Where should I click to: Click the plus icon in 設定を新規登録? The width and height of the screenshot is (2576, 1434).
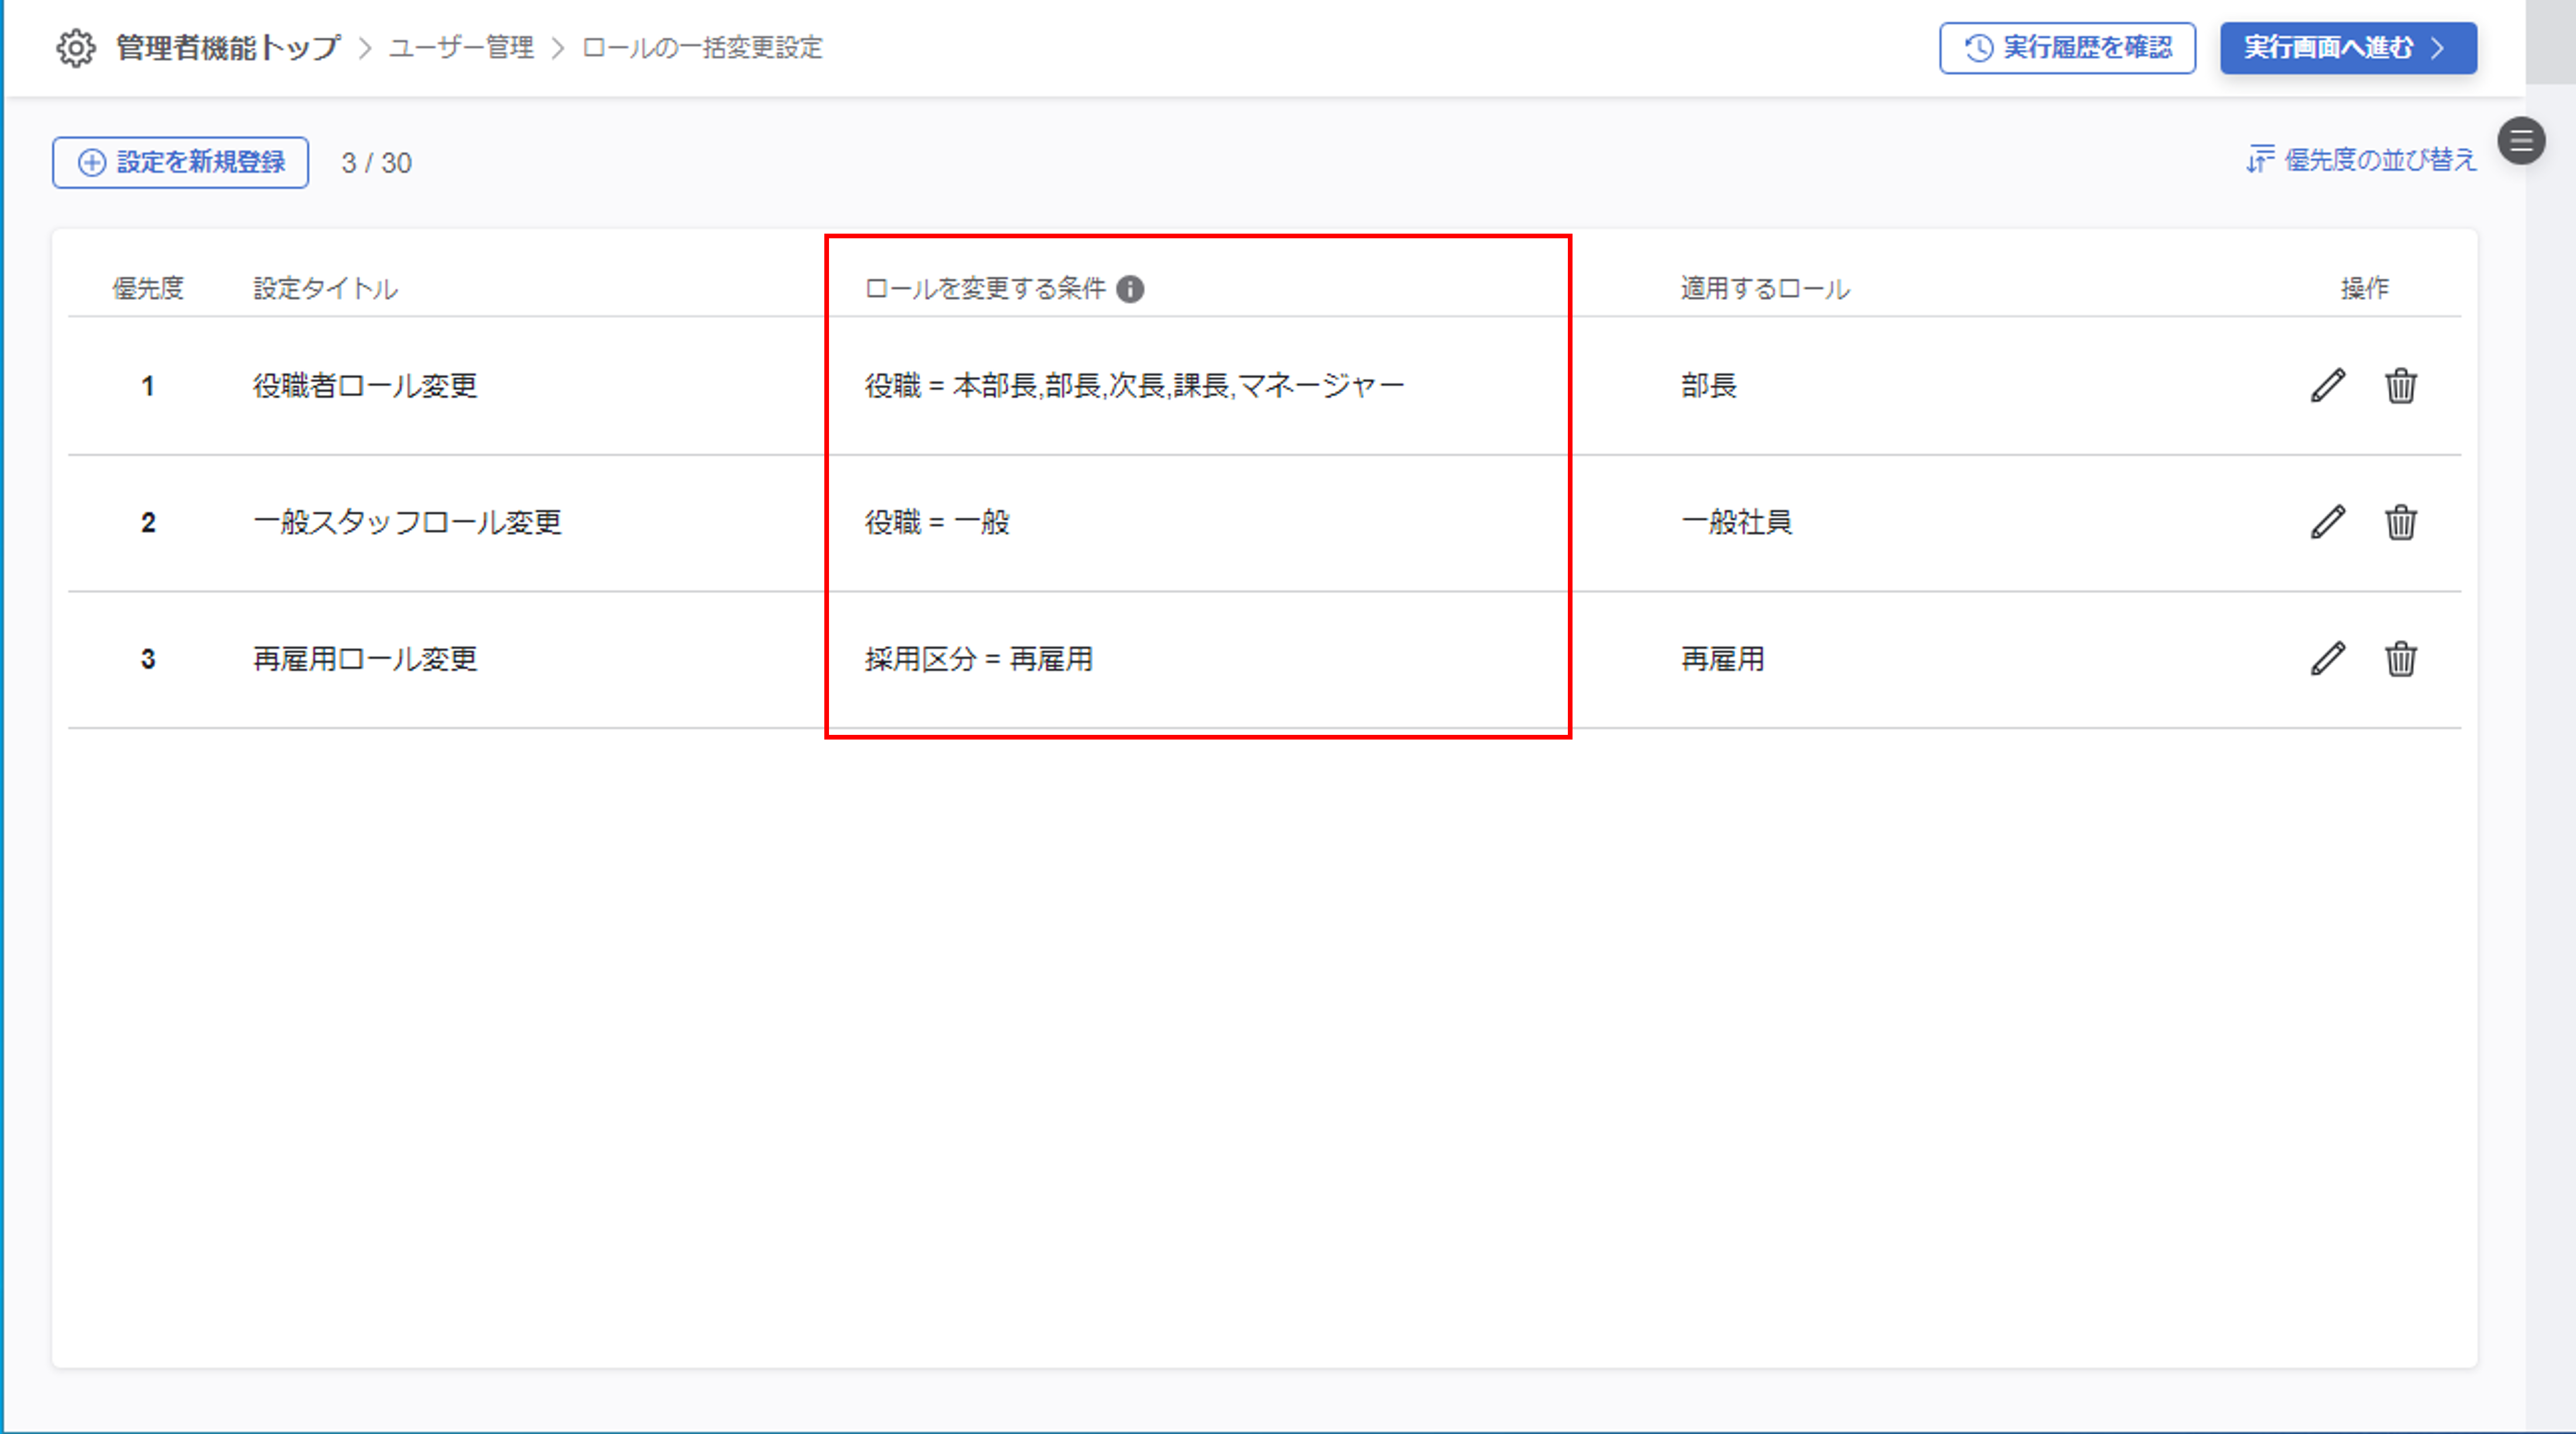91,163
